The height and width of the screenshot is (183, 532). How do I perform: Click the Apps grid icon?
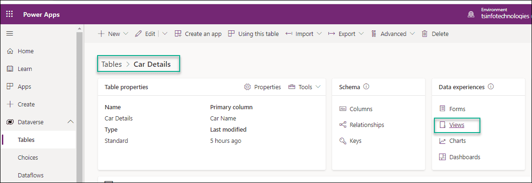pyautogui.click(x=10, y=86)
